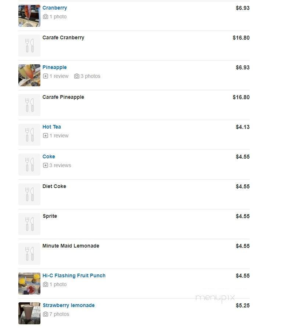Click the fork-knife placeholder for Carafe Cranberry
Viewport: 281px width, 328px height.
pos(29,46)
